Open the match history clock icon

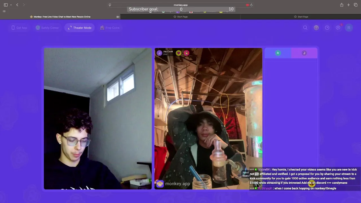[x=327, y=28]
